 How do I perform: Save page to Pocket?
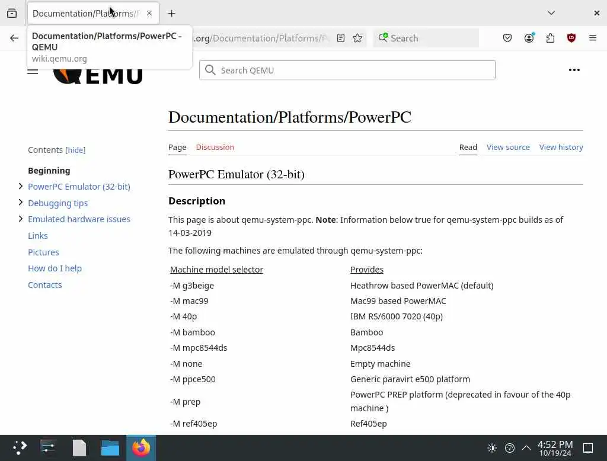click(x=507, y=38)
